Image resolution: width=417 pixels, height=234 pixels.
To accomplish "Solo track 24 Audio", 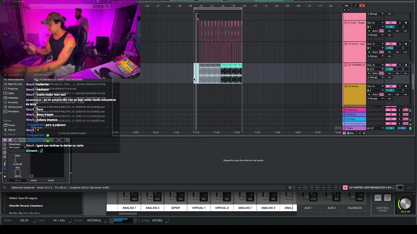I will (x=400, y=86).
